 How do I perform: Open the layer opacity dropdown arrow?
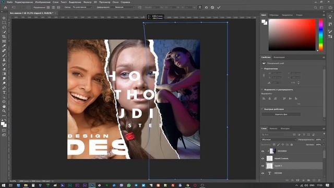pyautogui.click(x=324, y=139)
